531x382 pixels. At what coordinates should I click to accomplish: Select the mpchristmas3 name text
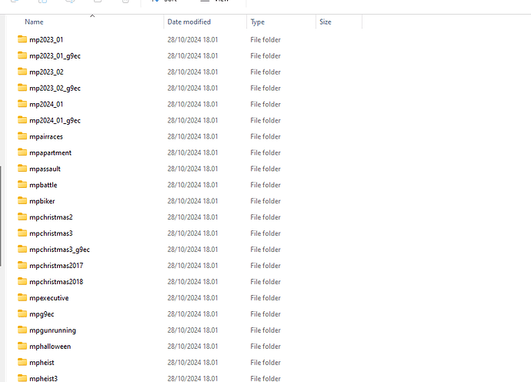click(x=51, y=233)
